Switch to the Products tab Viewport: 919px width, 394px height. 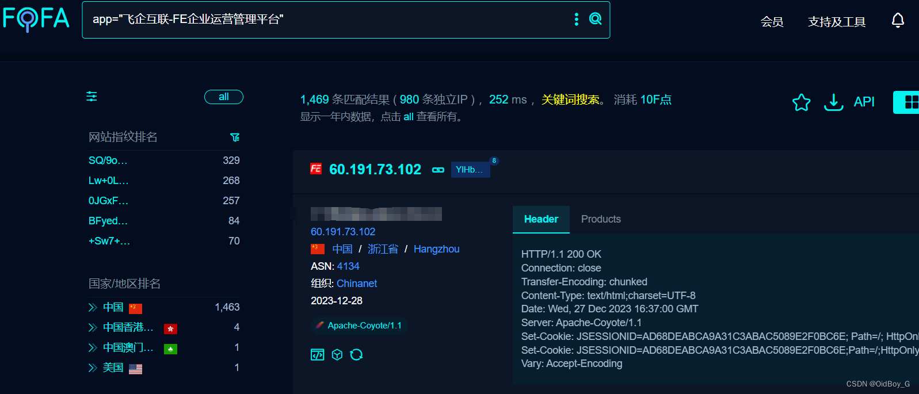point(601,219)
